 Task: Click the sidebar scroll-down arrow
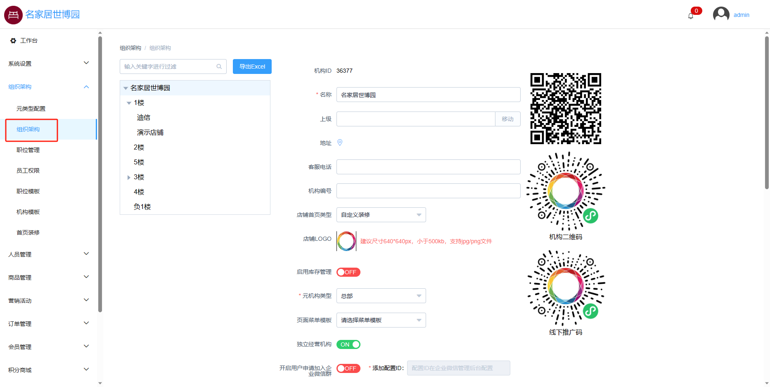click(100, 383)
